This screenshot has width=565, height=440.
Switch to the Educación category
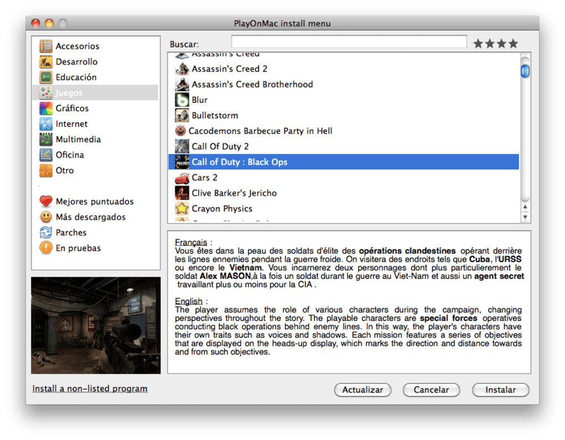95,77
